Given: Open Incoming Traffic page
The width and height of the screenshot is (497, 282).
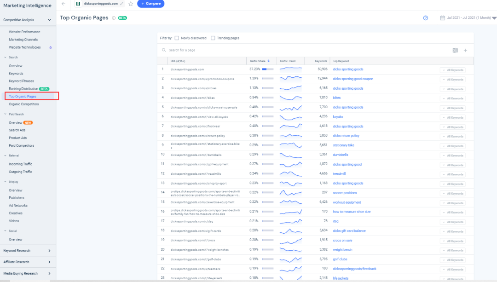Looking at the screenshot, I should pos(21,164).
